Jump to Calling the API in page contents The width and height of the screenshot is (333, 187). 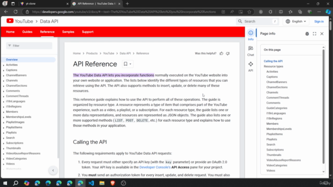click(x=273, y=61)
